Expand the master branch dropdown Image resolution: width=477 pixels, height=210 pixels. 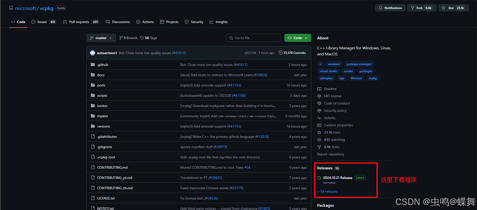pyautogui.click(x=101, y=38)
